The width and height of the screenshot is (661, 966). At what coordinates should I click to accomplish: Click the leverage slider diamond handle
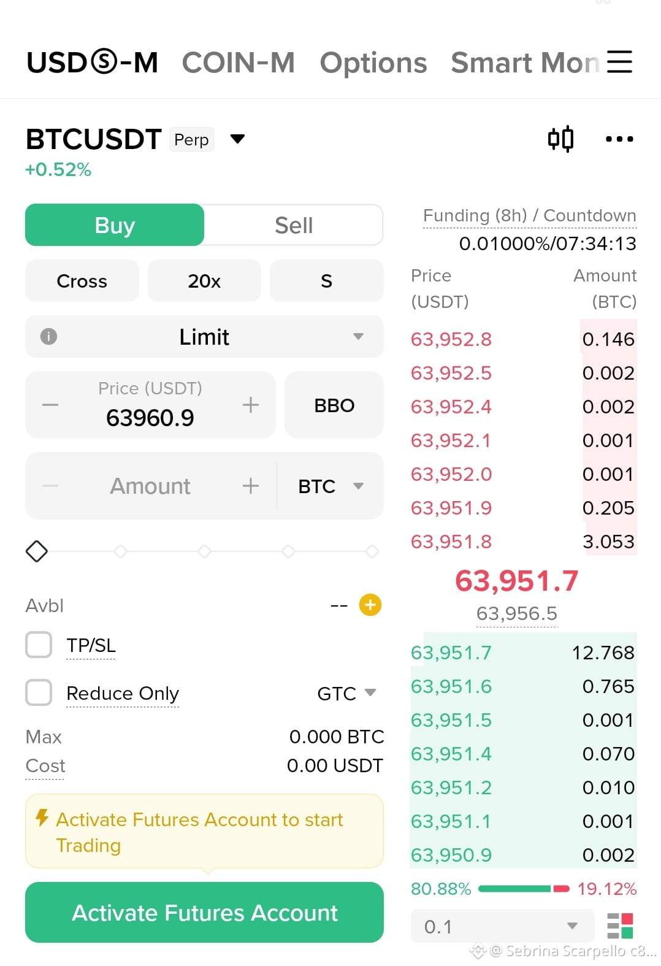coord(37,551)
